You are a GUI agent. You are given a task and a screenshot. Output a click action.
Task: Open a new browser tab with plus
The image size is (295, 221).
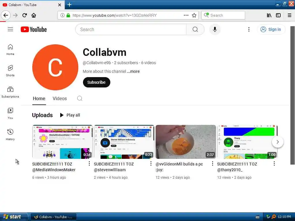[69, 5]
